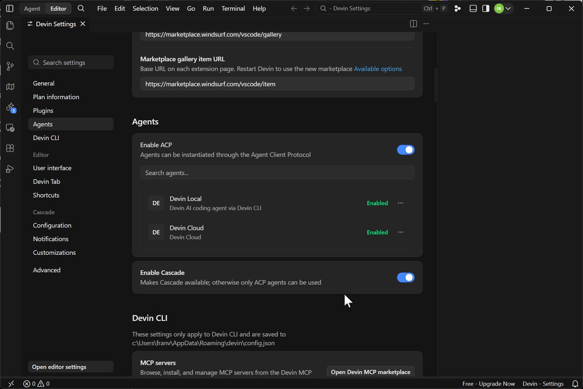
Task: Go to General settings section
Action: point(71,83)
